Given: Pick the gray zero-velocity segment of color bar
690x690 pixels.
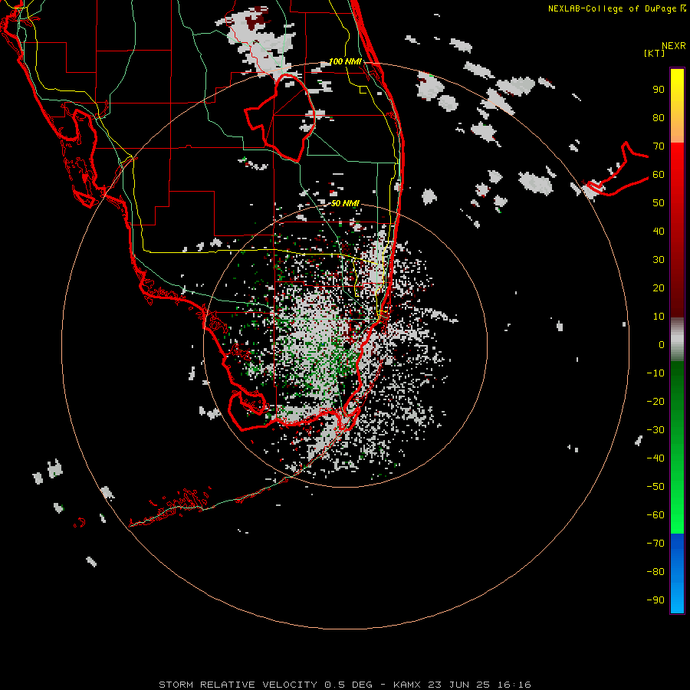Looking at the screenshot, I should [x=677, y=340].
